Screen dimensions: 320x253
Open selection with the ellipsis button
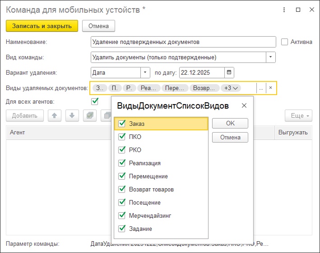(x=261, y=88)
